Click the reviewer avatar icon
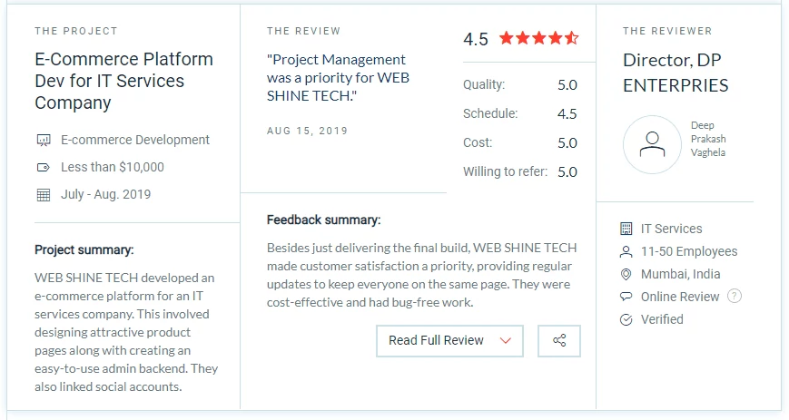Screen dimensions: 789x420 (652, 144)
